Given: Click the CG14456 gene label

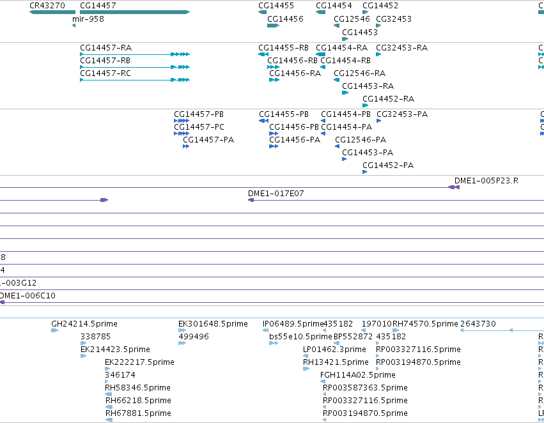Looking at the screenshot, I should pyautogui.click(x=285, y=19).
